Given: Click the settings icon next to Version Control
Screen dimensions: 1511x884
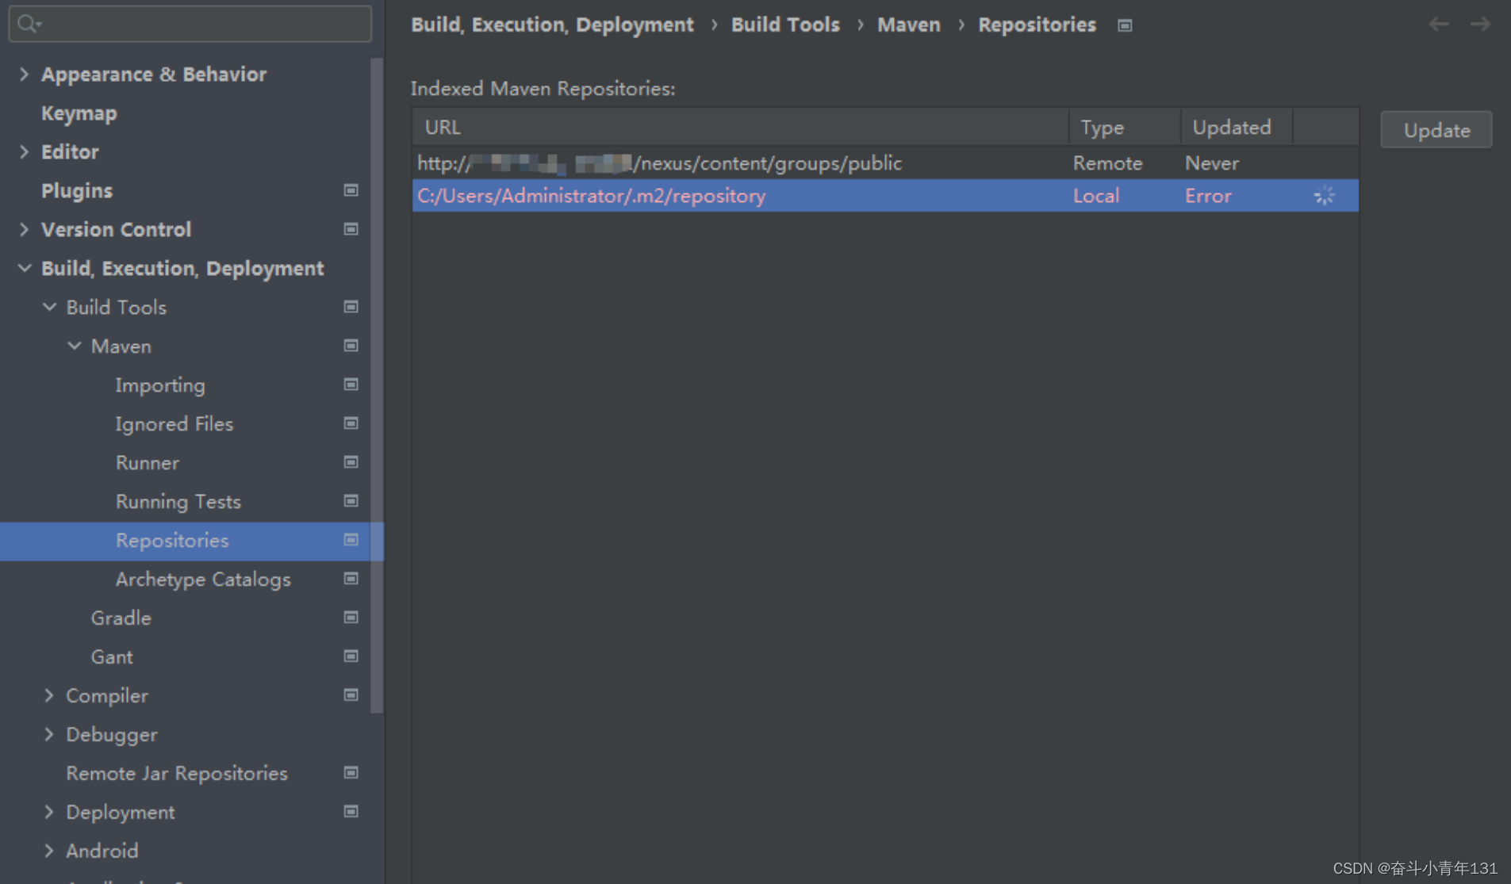Looking at the screenshot, I should pos(350,229).
